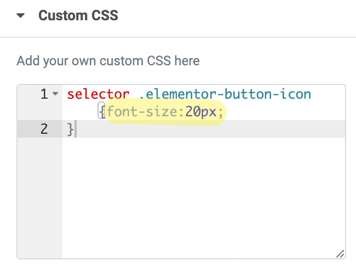Image resolution: width=356 pixels, height=272 pixels.
Task: Fold the code block at line 1
Action: (x=55, y=94)
